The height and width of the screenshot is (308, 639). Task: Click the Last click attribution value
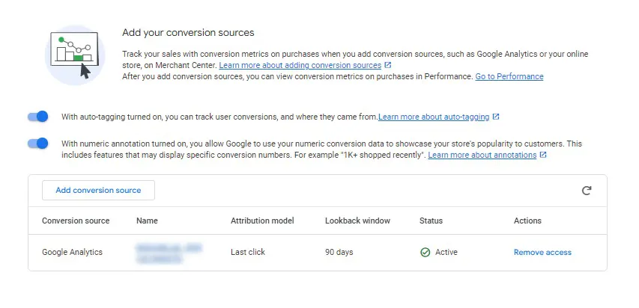[x=248, y=252]
